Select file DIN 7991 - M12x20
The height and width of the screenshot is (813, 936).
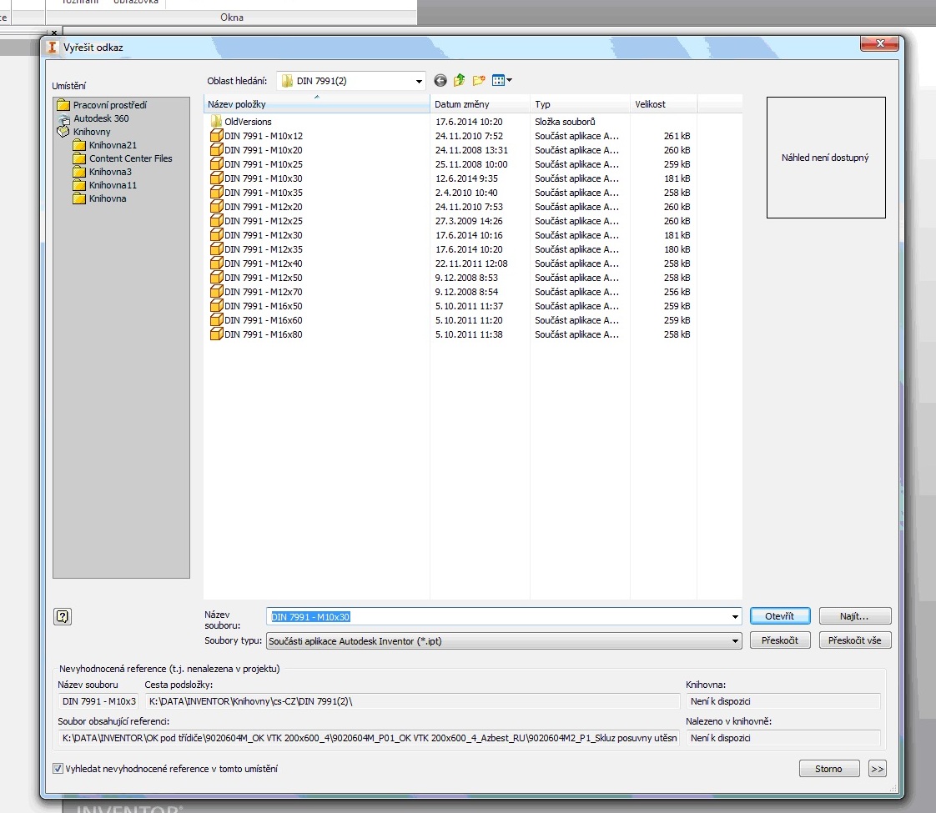tap(257, 207)
